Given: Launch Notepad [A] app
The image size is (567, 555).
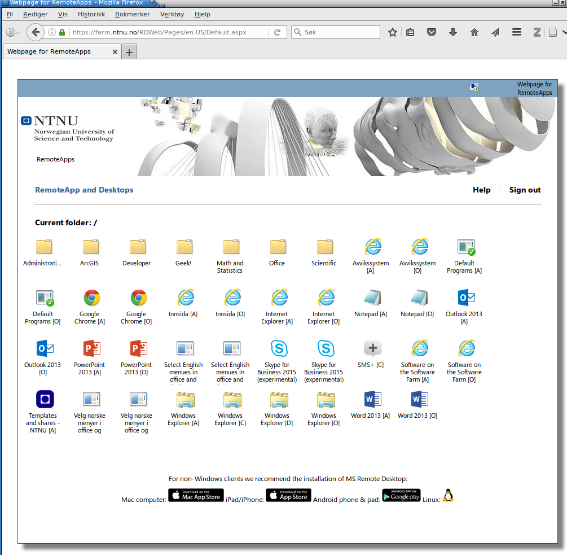Looking at the screenshot, I should [x=372, y=298].
